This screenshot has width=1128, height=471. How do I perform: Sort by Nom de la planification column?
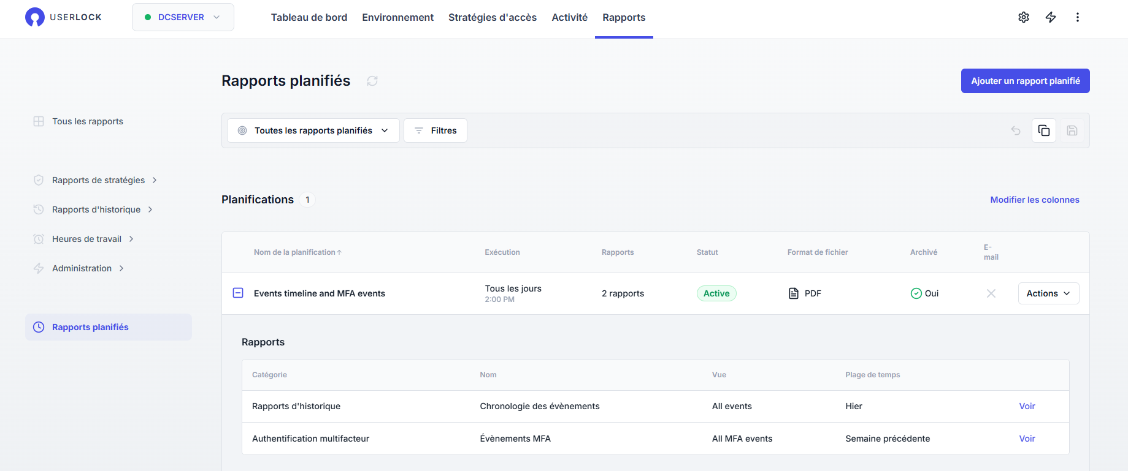(x=297, y=252)
